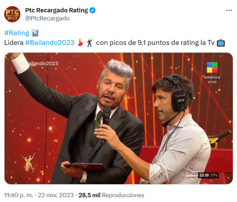Click the blue verified checkmark badge
237x202 pixels.
coord(92,10)
